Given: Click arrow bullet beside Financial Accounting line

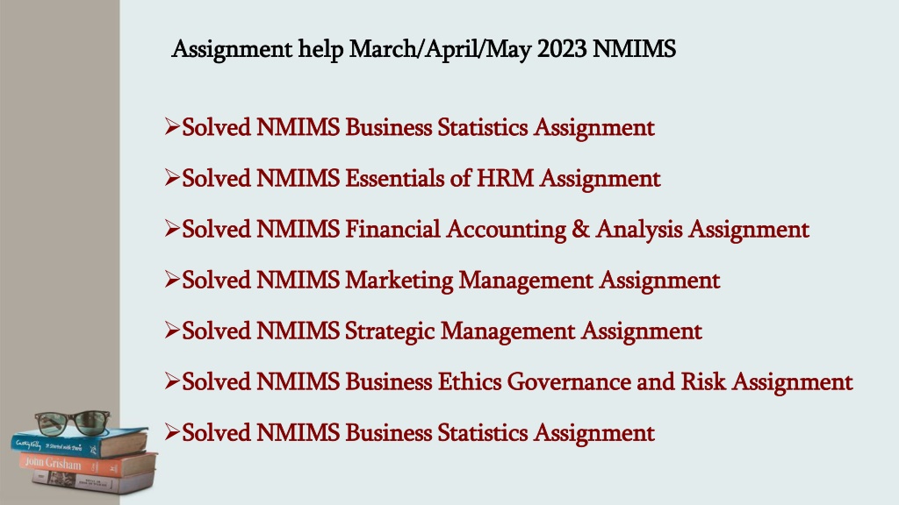Looking at the screenshot, I should pyautogui.click(x=172, y=229).
